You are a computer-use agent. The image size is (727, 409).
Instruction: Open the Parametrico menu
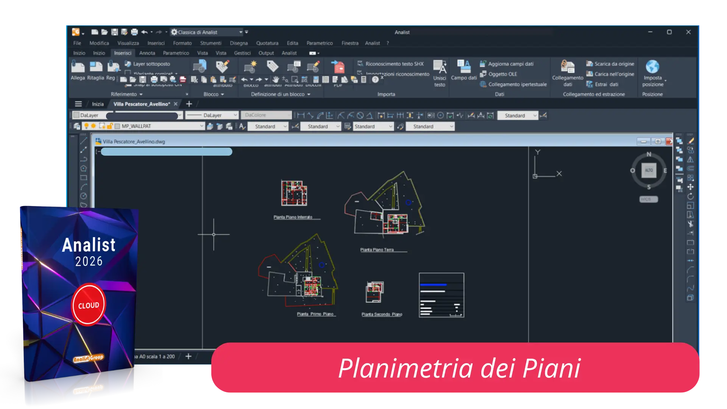pyautogui.click(x=319, y=43)
